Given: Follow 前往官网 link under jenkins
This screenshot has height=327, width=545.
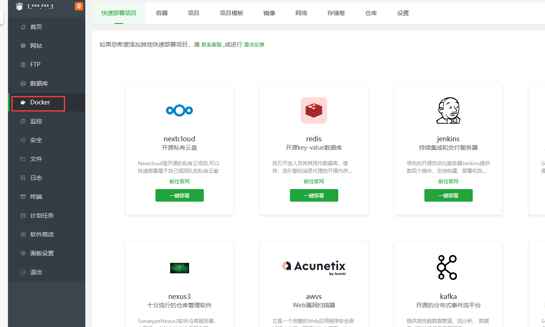Looking at the screenshot, I should coord(448,182).
